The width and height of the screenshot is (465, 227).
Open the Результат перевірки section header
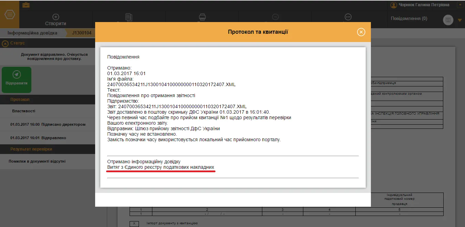coord(48,149)
